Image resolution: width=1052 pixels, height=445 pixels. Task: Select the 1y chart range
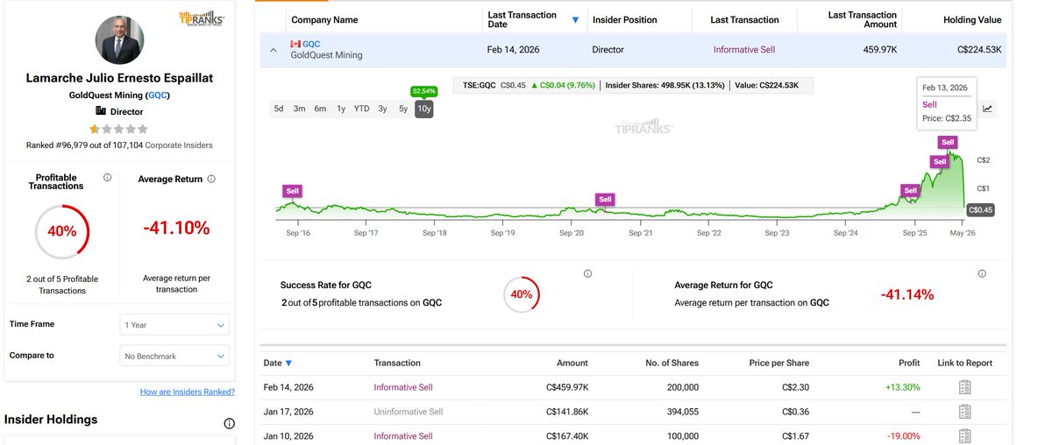(x=341, y=109)
